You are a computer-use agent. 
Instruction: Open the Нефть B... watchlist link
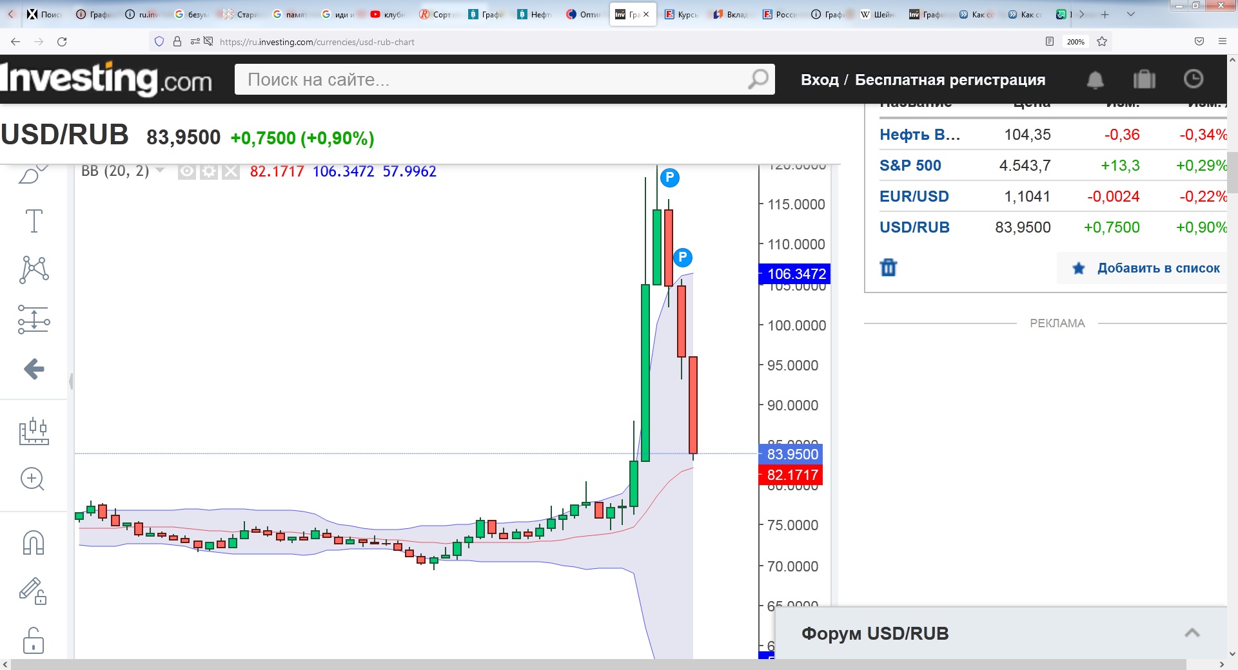pos(919,135)
